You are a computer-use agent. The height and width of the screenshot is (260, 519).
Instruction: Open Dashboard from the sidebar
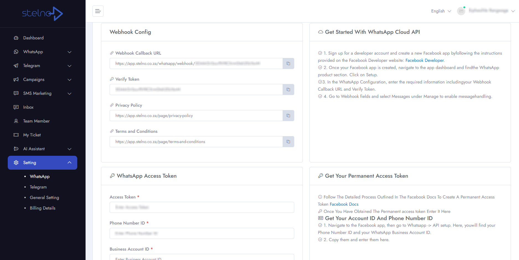(33, 38)
